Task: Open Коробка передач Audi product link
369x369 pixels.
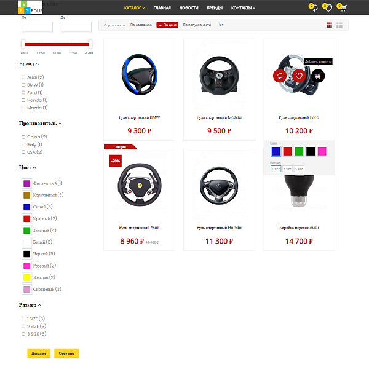Action: (x=299, y=228)
